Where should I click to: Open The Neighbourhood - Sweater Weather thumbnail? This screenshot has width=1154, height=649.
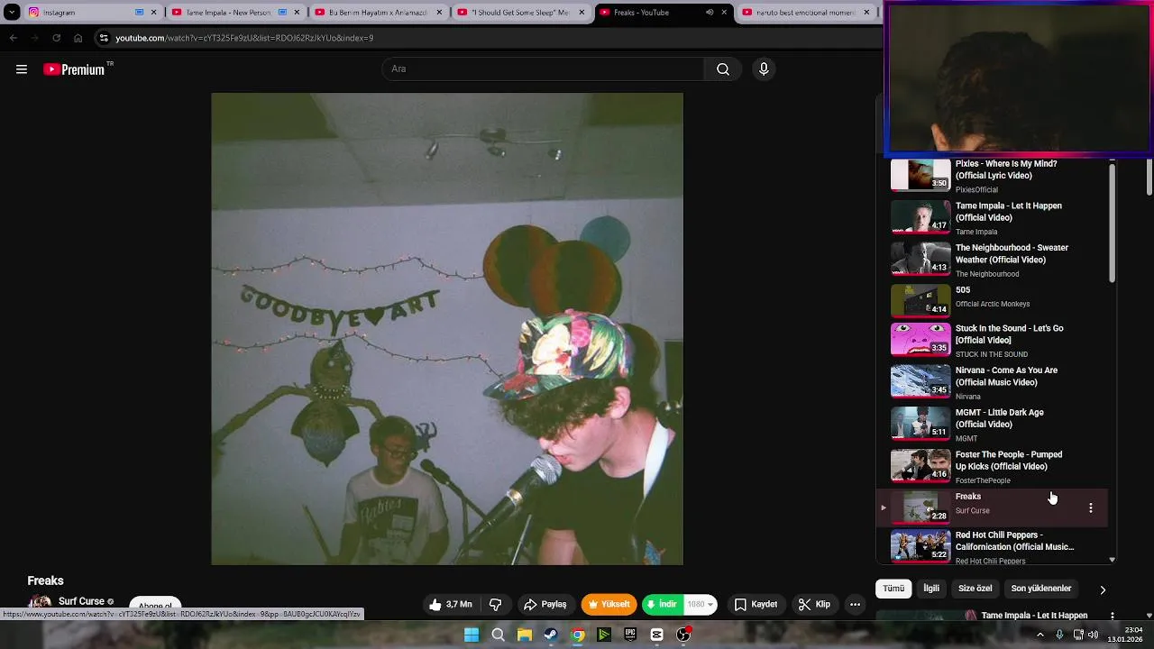pos(920,260)
